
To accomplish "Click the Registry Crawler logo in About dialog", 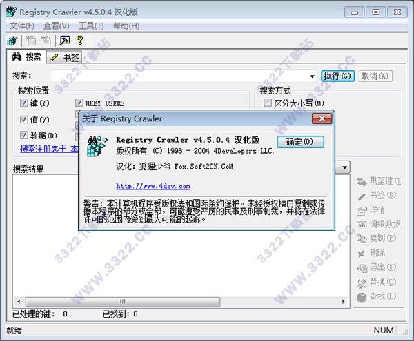I will [97, 146].
